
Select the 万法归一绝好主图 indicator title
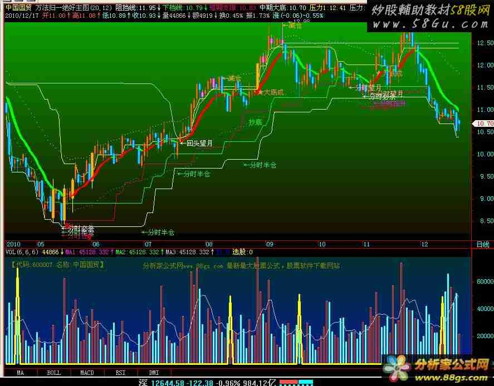point(62,8)
